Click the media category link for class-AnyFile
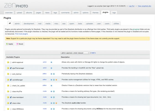This screenshot has height=111, width=155. (x=45, y=91)
